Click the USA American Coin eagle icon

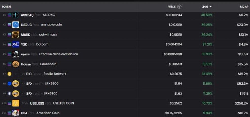click(16, 113)
